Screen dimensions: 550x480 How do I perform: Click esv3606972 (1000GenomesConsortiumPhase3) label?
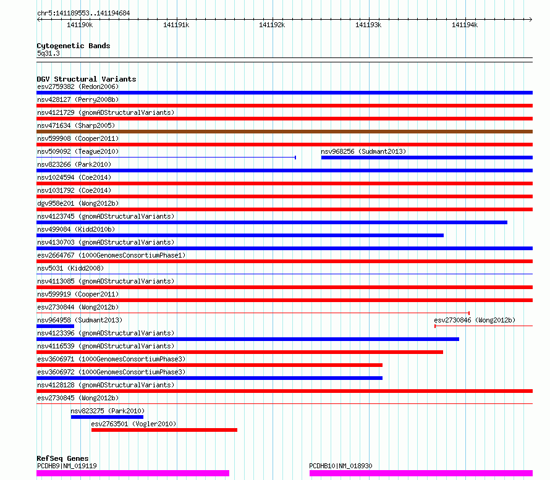pyautogui.click(x=111, y=372)
